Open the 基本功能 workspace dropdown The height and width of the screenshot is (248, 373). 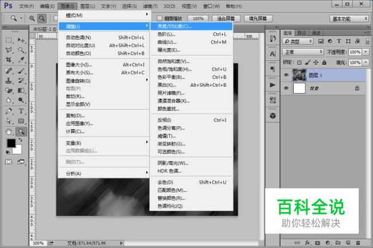[x=349, y=18]
